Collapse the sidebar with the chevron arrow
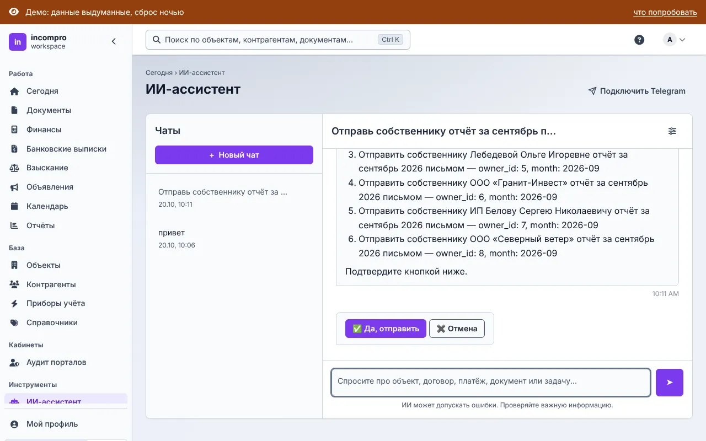The image size is (706, 441). coord(114,41)
